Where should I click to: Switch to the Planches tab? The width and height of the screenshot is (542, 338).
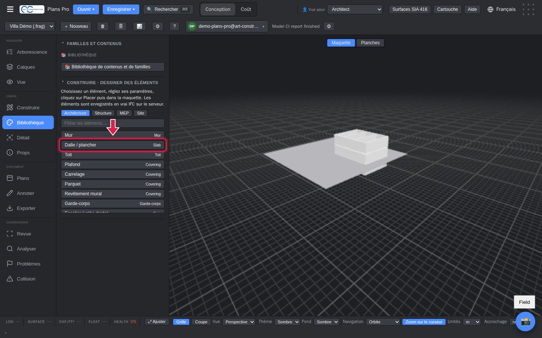[x=370, y=43]
